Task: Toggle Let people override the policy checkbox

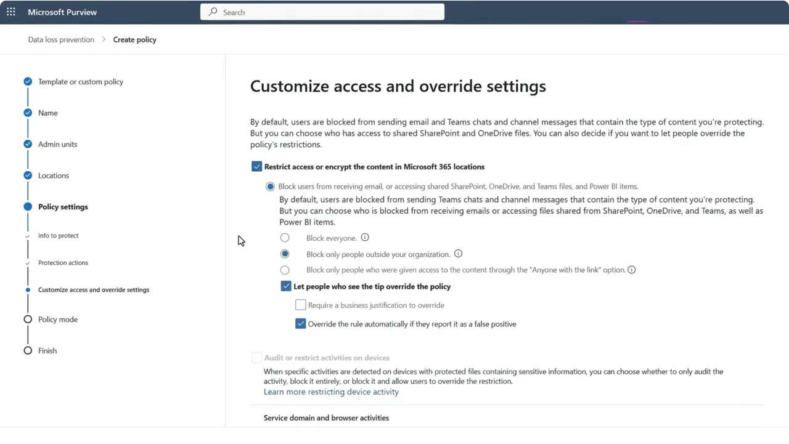Action: click(x=286, y=286)
